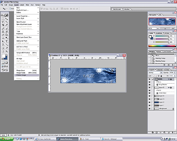
Task: Click the foreground color swatch
Action: click(x=4, y=56)
